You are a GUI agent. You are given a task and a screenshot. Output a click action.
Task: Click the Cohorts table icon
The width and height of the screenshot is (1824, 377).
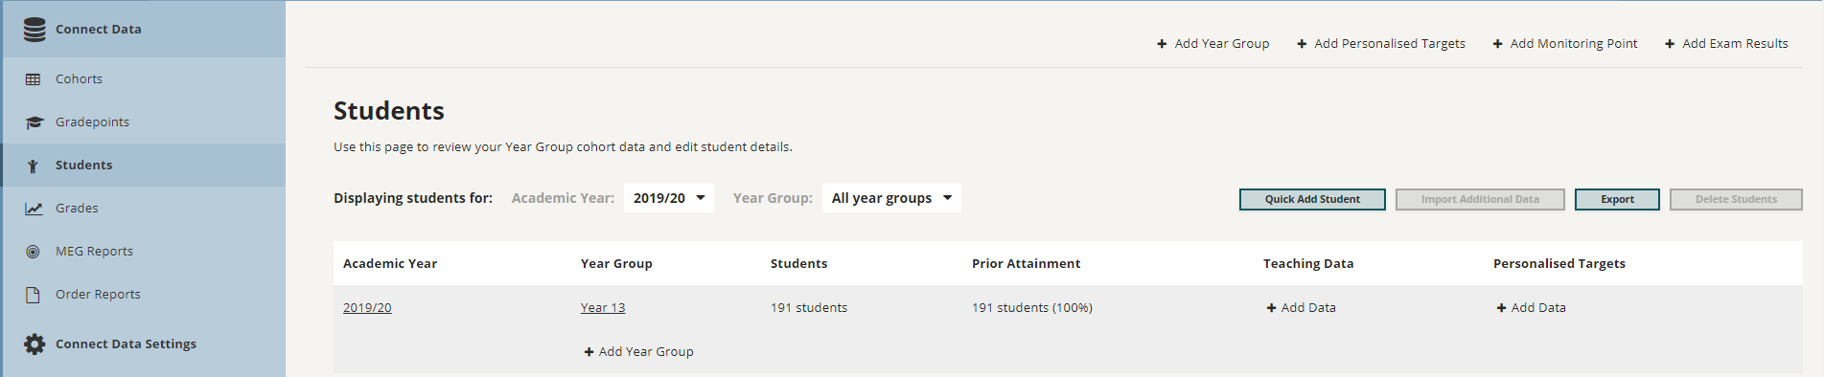tap(34, 79)
